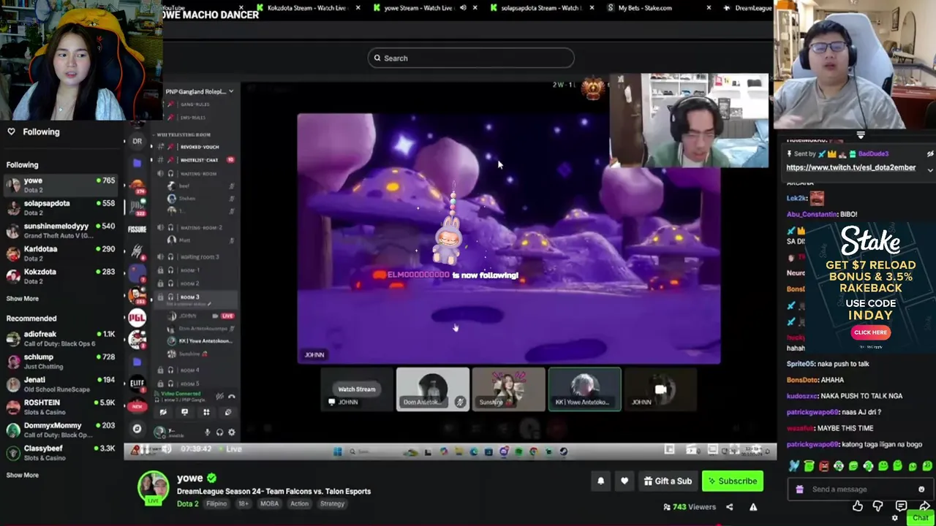
Task: Click the Following heart icon in sidebar
Action: tap(11, 131)
